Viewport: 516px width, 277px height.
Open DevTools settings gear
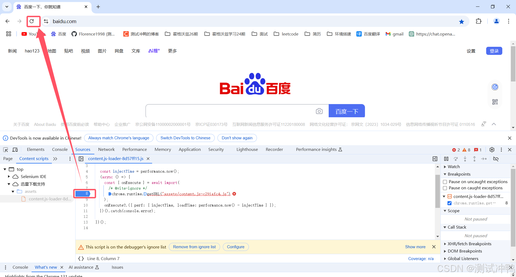[x=492, y=150]
